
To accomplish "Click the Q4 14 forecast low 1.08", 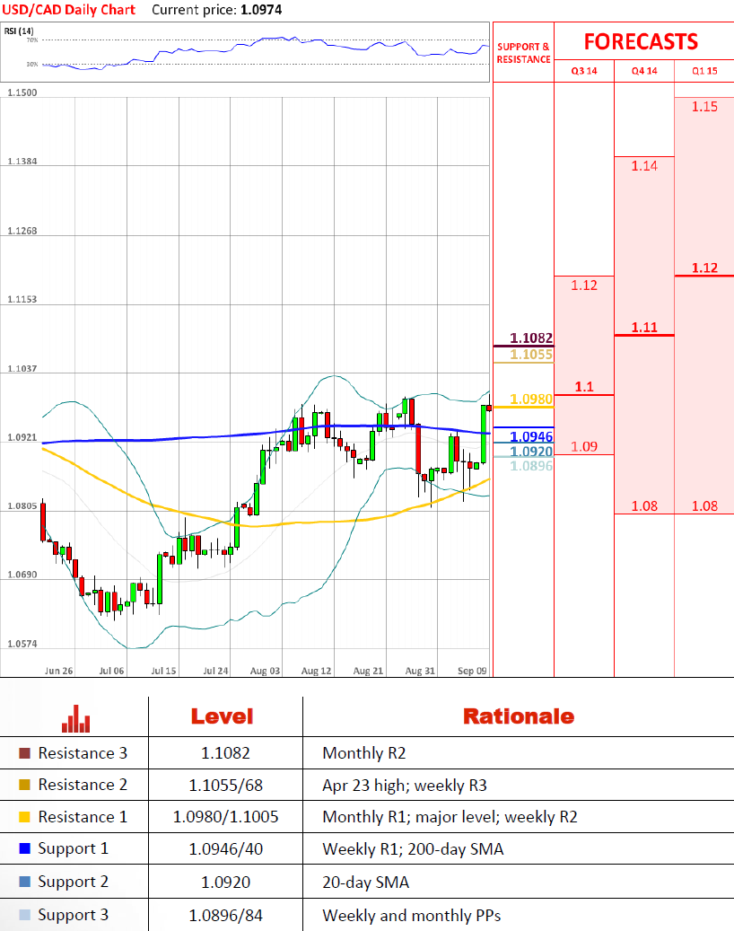I will pyautogui.click(x=644, y=505).
